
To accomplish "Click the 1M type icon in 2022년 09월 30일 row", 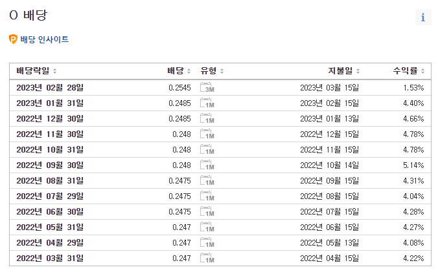I will tap(207, 165).
